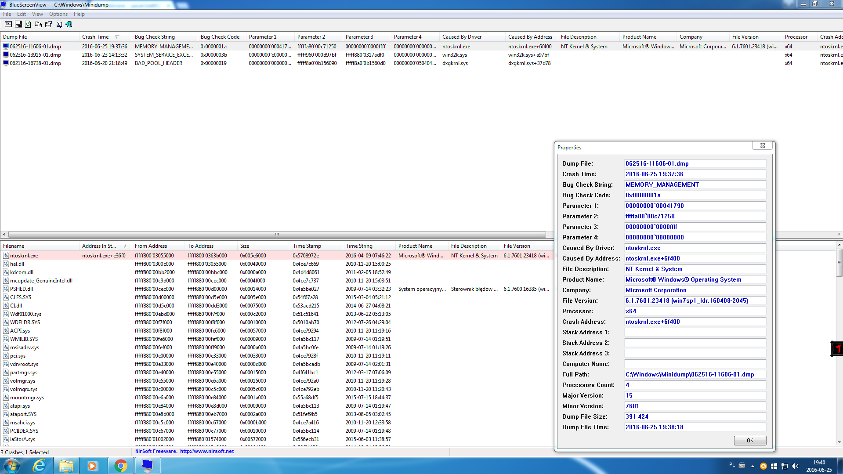
Task: Click the Full Path field in Properties
Action: 695,374
